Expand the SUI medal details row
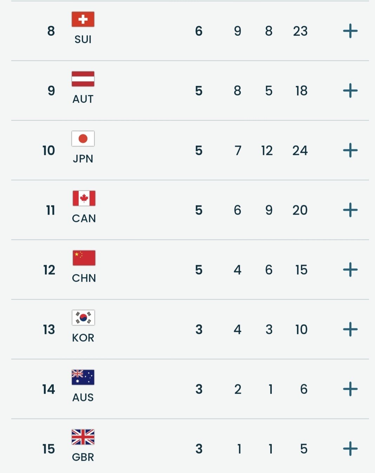 350,31
